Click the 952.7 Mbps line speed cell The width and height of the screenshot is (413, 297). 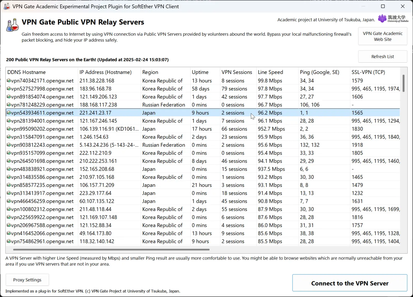pyautogui.click(x=271, y=129)
